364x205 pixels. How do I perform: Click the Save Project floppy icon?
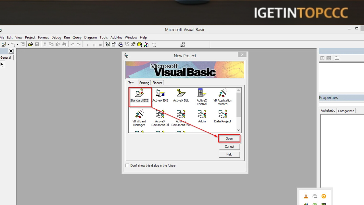pyautogui.click(x=37, y=45)
